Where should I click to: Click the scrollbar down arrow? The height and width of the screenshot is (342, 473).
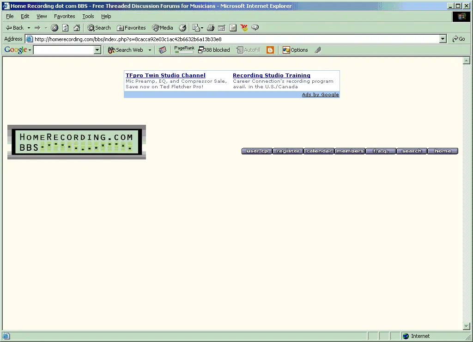click(467, 326)
